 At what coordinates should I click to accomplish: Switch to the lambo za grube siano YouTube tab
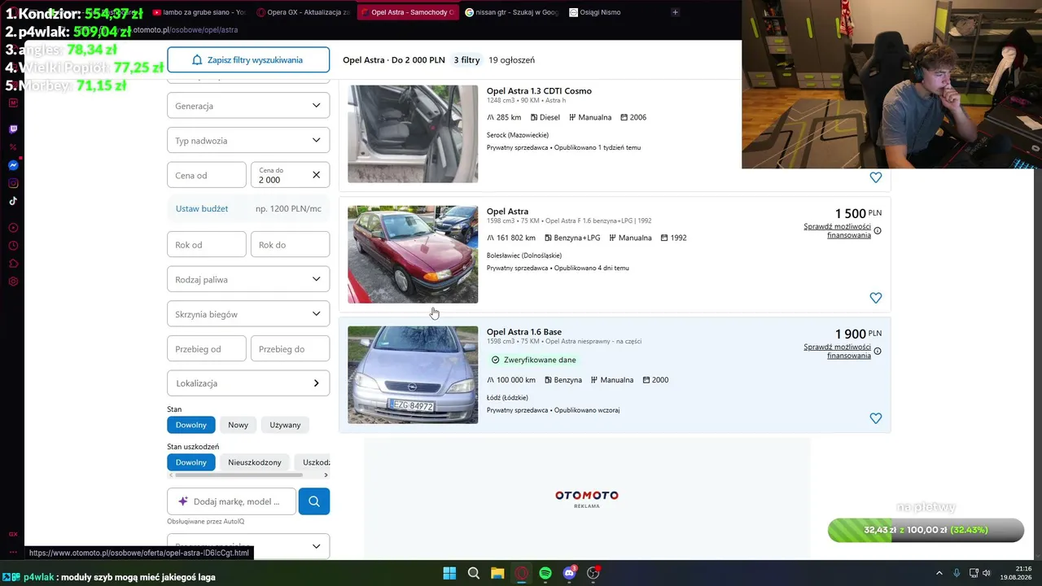tap(199, 12)
